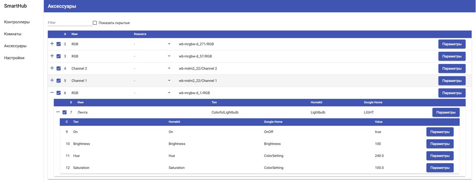Image resolution: width=476 pixels, height=182 pixels.
Task: Open Параметры for Channel 1 accessory
Action: 452,81
